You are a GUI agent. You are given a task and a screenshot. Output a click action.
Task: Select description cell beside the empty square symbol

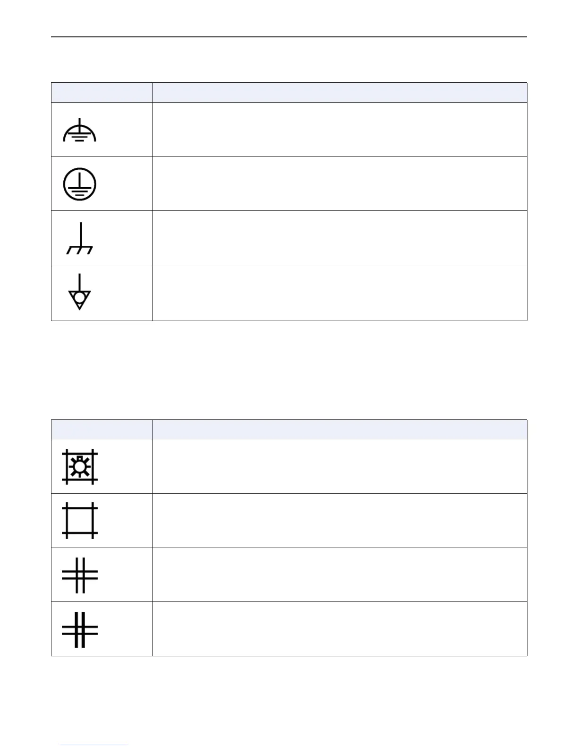click(x=340, y=521)
